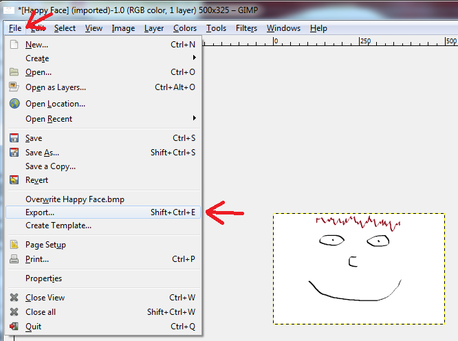Open the Filters menu

coord(246,28)
